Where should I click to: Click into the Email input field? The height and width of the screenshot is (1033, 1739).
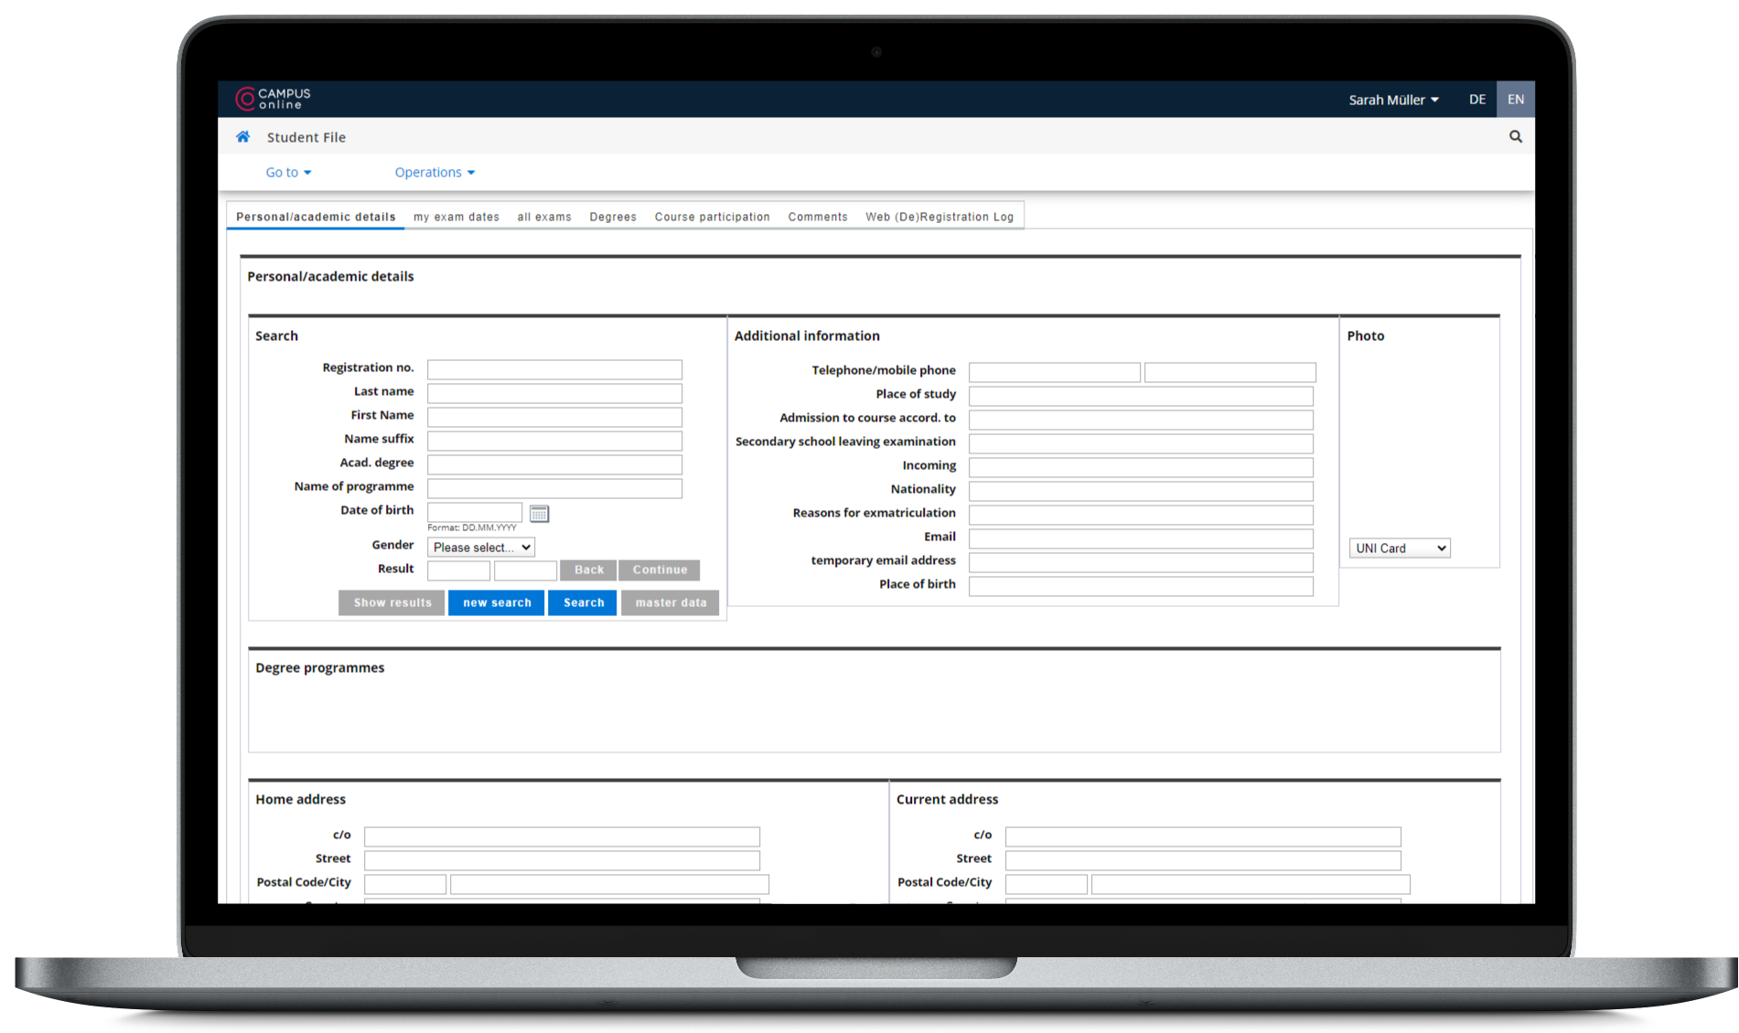point(1140,538)
